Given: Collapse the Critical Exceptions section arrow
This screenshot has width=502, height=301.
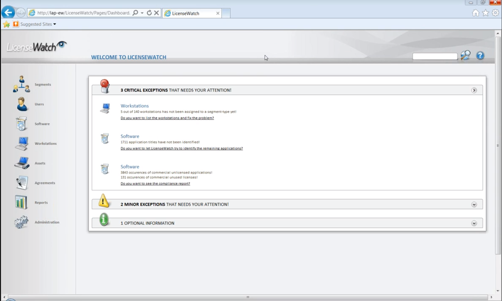Looking at the screenshot, I should (474, 90).
